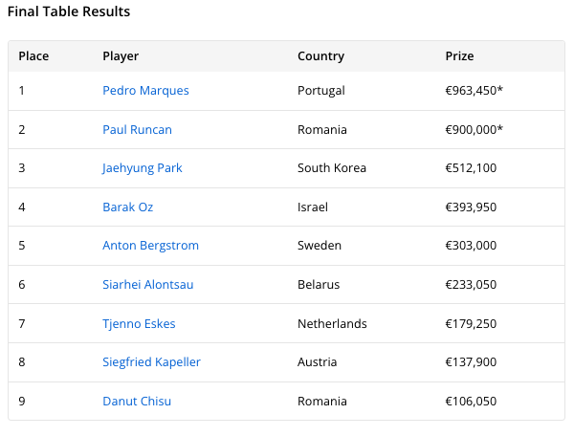This screenshot has width=574, height=436.
Task: Click the Portugal country cell
Action: tap(320, 91)
